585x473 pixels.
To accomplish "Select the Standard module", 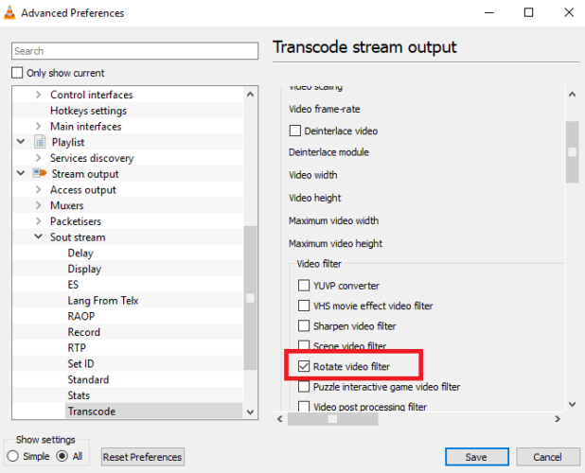I will click(88, 379).
